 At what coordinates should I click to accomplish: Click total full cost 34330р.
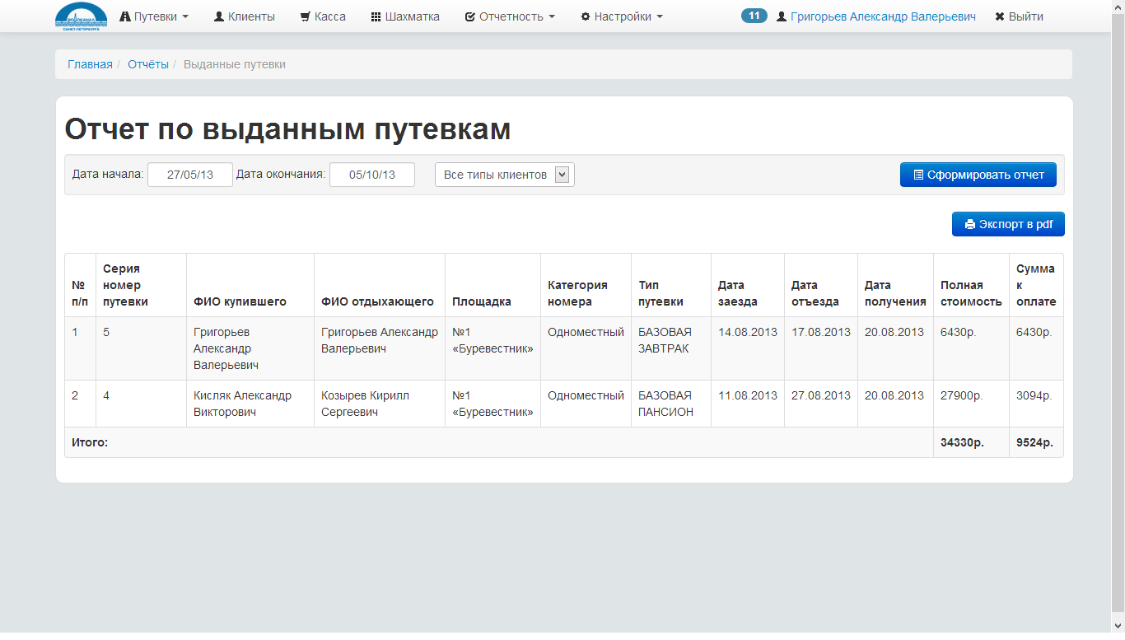(x=962, y=442)
